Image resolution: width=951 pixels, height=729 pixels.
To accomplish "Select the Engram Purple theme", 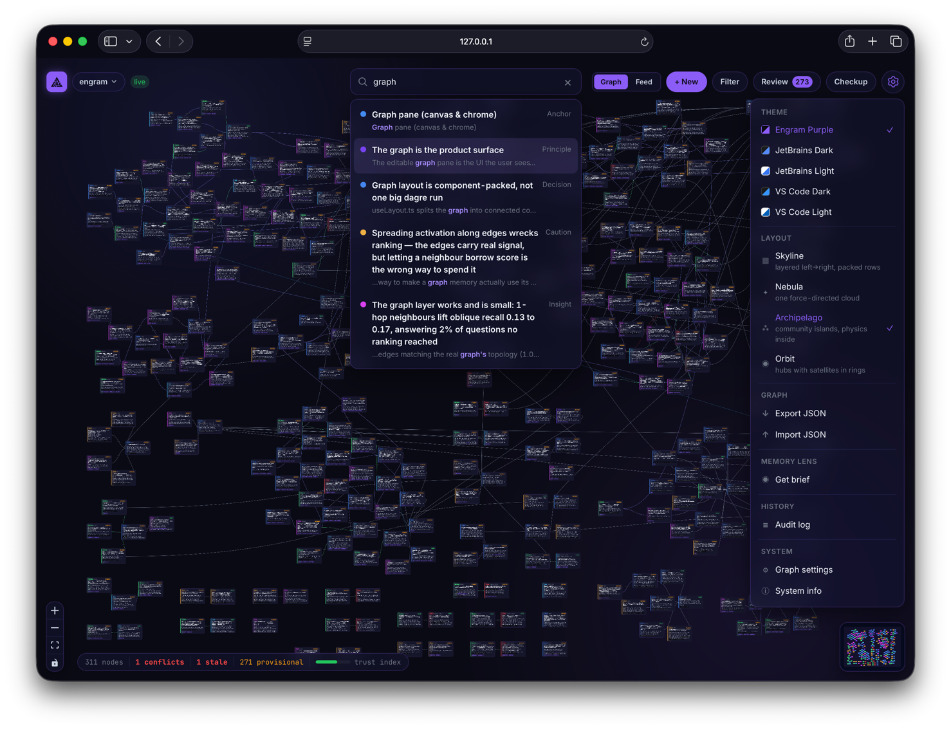I will point(827,129).
